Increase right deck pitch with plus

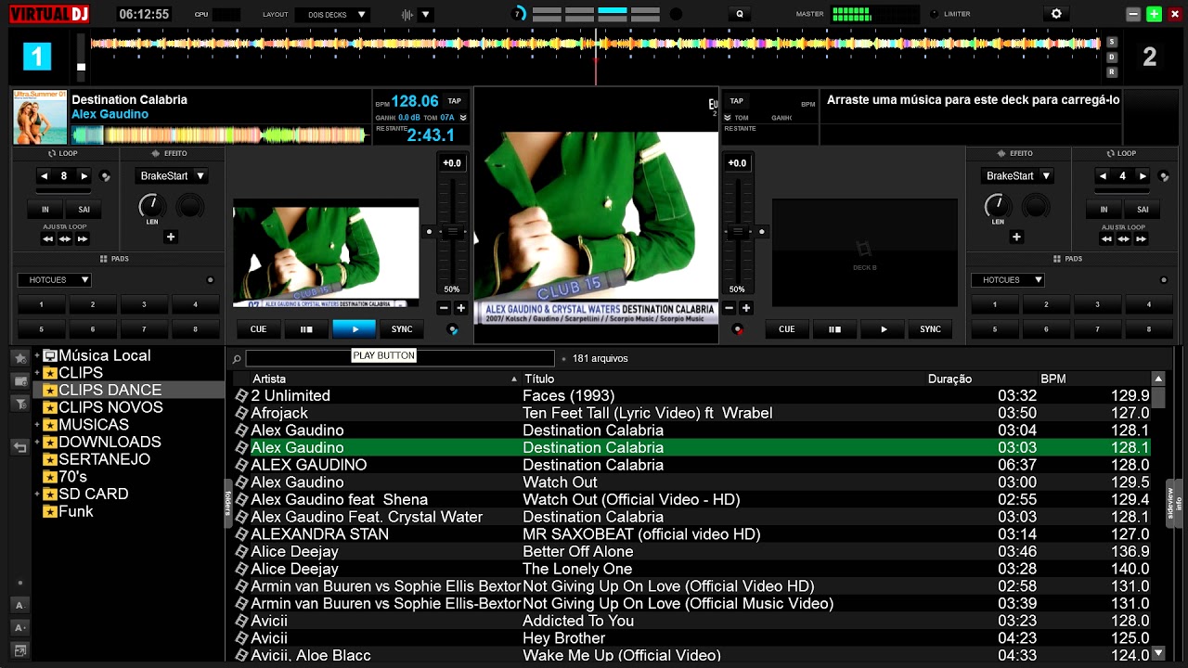point(745,308)
